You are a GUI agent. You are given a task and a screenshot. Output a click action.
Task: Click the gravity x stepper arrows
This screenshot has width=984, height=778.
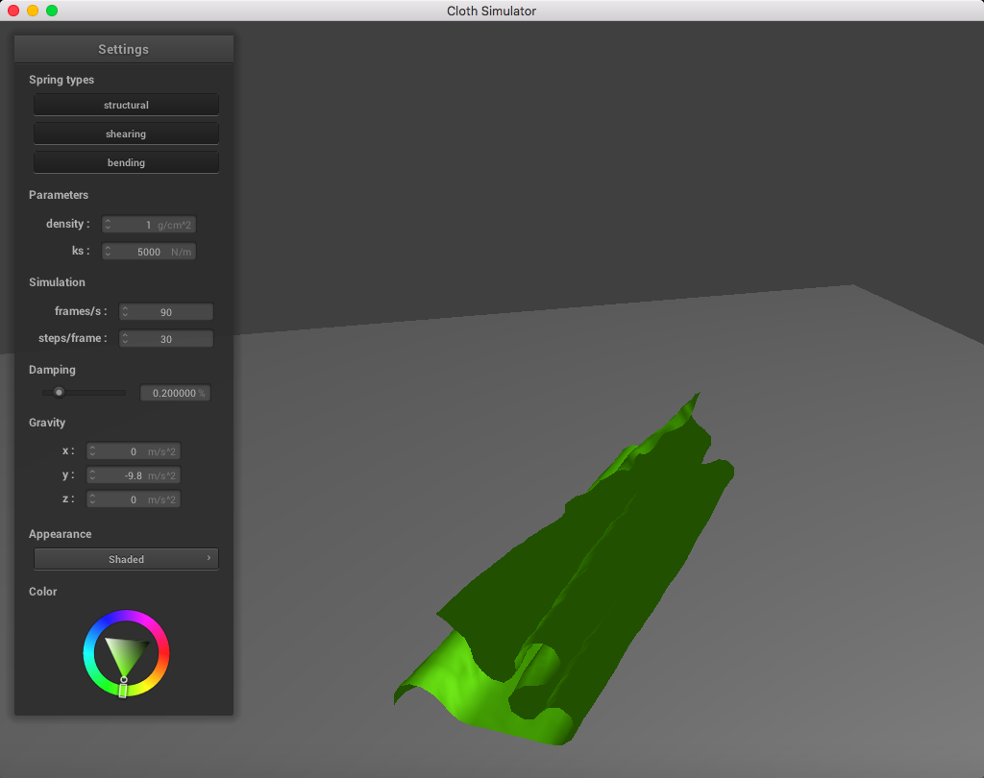(x=92, y=451)
